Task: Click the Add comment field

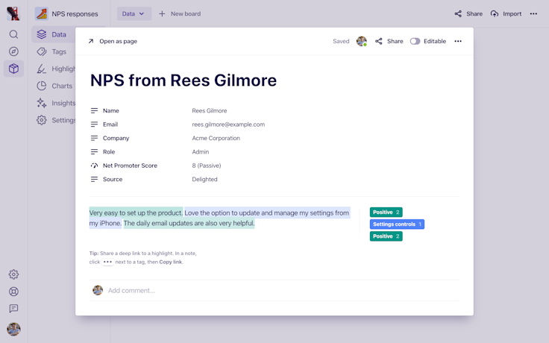Action: 274,291
